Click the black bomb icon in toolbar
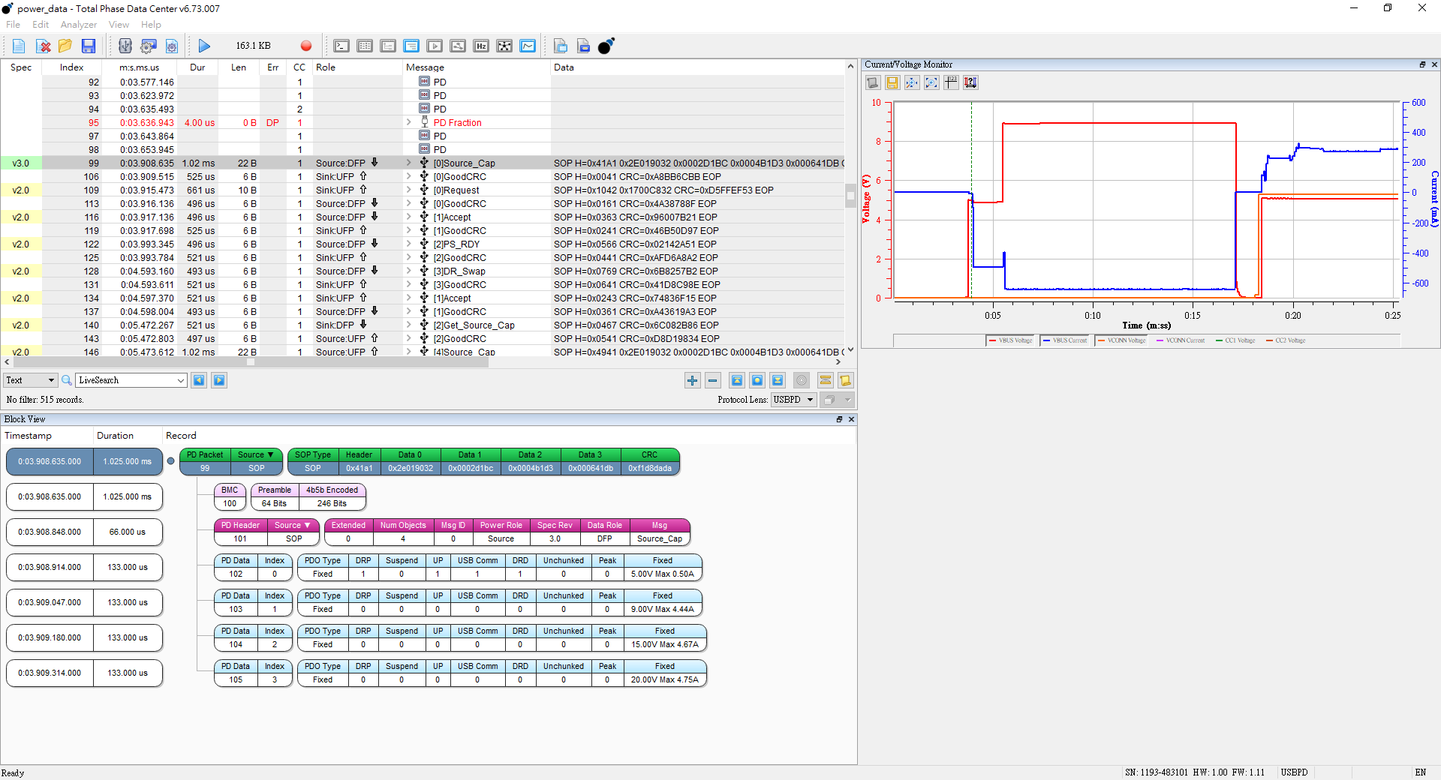 [x=606, y=46]
